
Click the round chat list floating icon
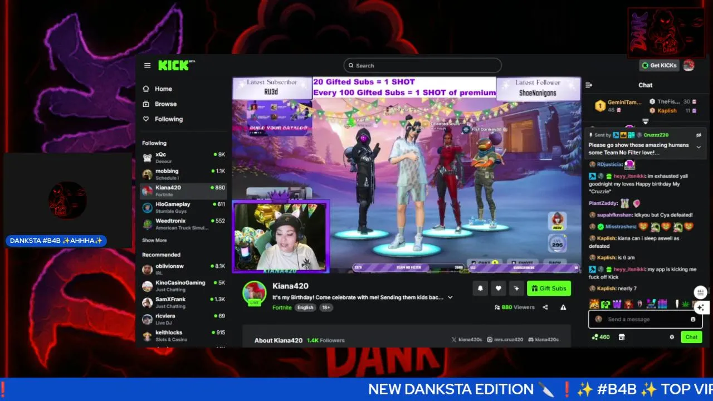point(701,292)
